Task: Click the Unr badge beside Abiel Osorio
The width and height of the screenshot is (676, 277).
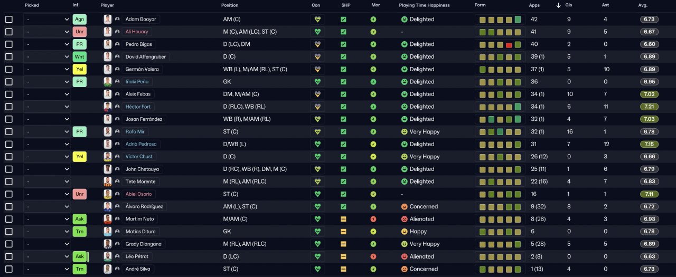Action: click(x=79, y=194)
